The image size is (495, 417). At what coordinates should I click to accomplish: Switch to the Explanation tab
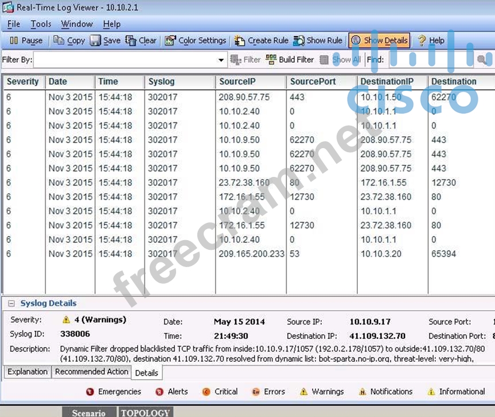point(28,372)
